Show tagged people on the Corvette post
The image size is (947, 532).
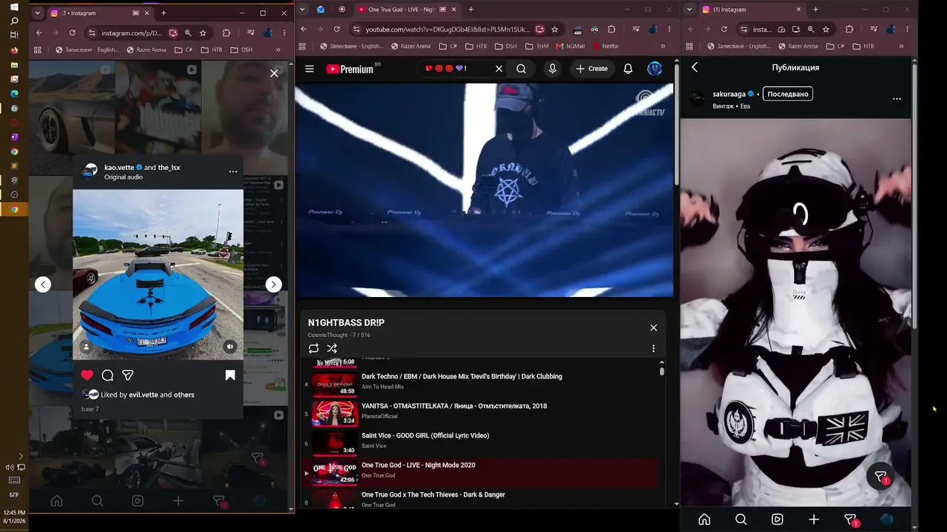coord(87,347)
